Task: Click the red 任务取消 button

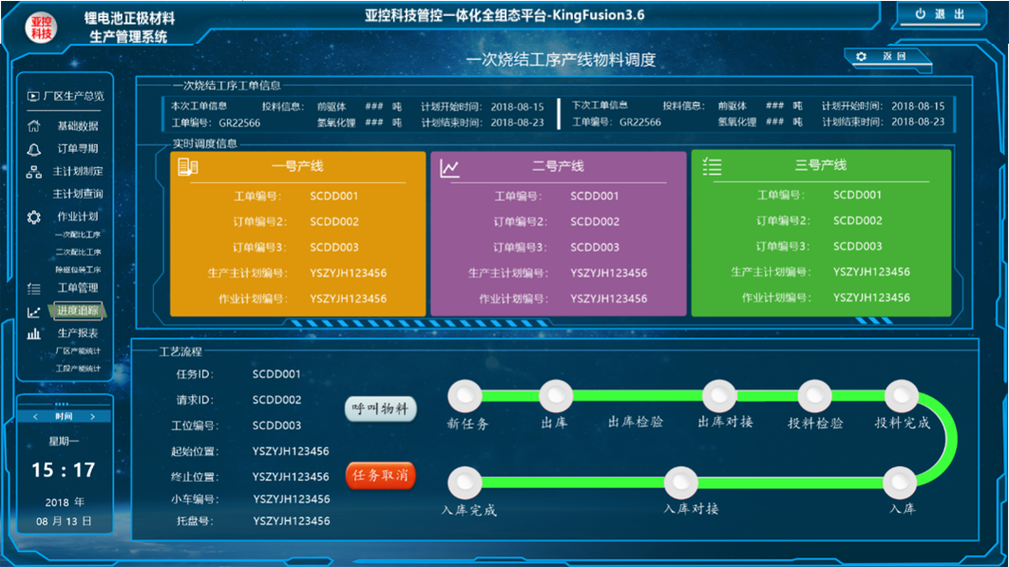Action: (x=381, y=476)
